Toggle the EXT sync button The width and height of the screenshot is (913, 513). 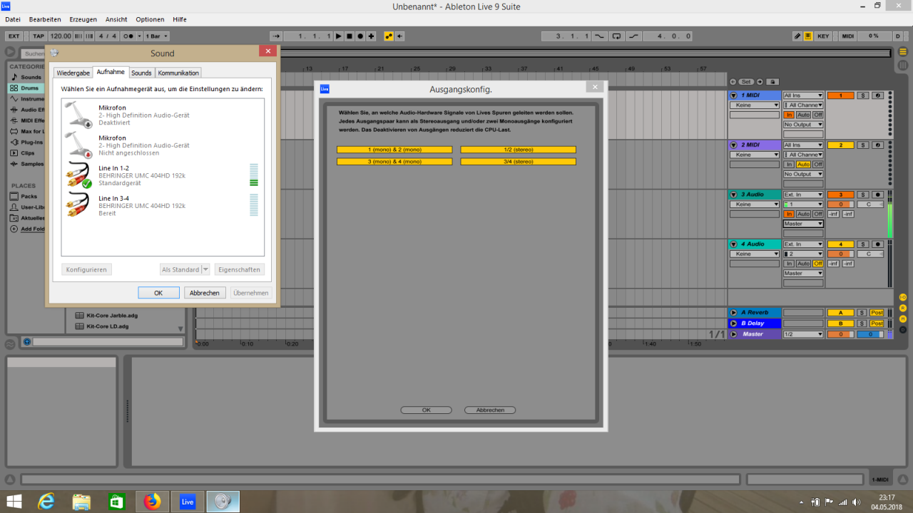14,36
